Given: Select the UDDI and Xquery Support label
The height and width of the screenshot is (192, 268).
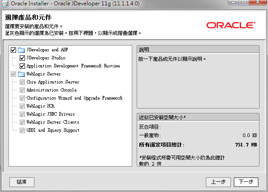Looking at the screenshot, I should pos(53,130).
